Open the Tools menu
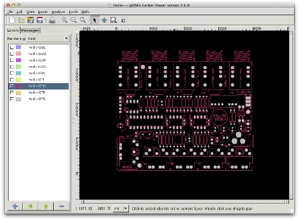This screenshot has width=299, height=220. point(73,12)
